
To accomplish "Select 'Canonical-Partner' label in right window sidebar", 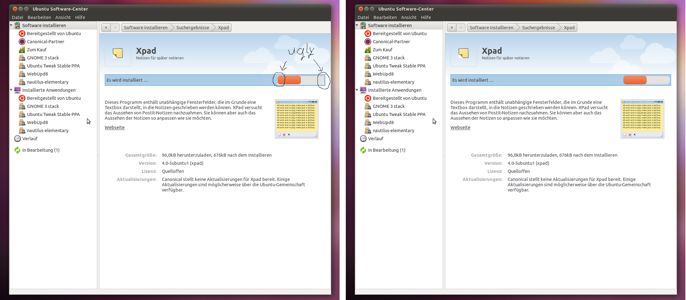I will point(391,42).
